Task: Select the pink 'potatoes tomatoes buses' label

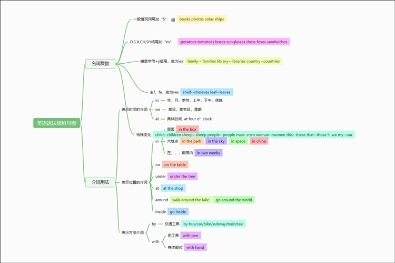Action: (x=233, y=42)
